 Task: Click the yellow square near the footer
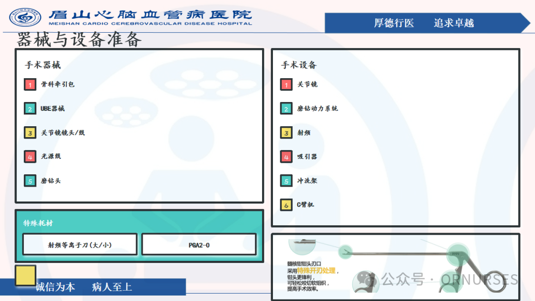(x=25, y=275)
